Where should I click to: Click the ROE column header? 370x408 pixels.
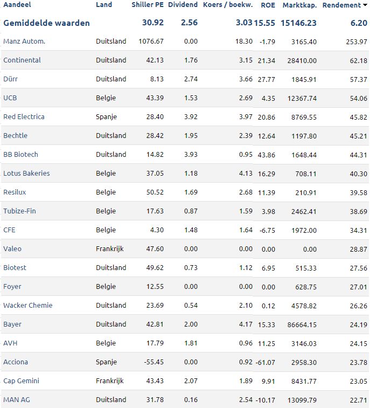[268, 5]
